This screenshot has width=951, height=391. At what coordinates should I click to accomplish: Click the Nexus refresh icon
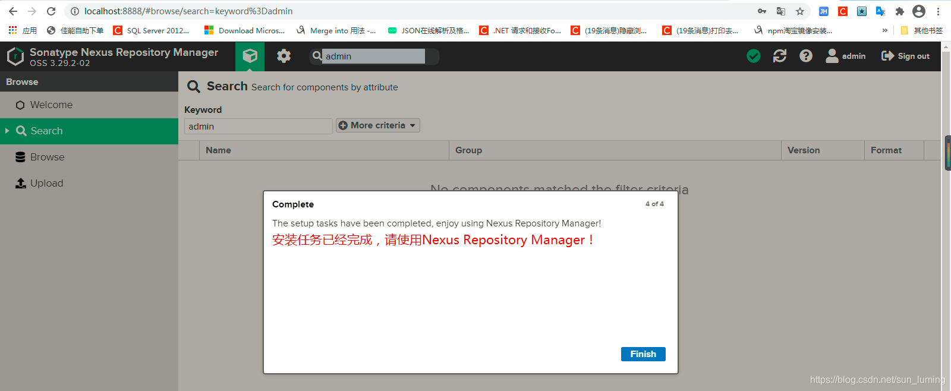[780, 56]
